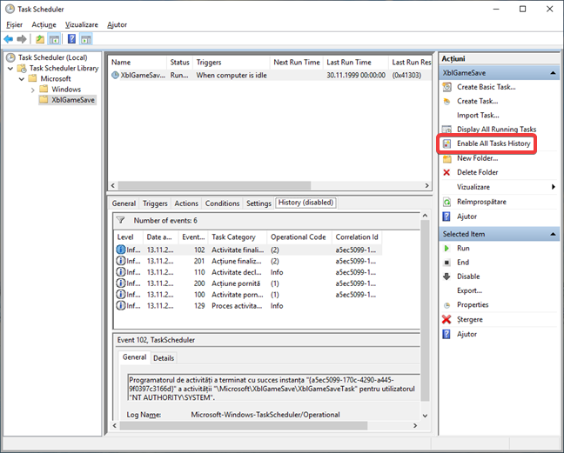Click the Display All Running Tasks icon
Screen dimensions: 564x453
[x=446, y=130]
